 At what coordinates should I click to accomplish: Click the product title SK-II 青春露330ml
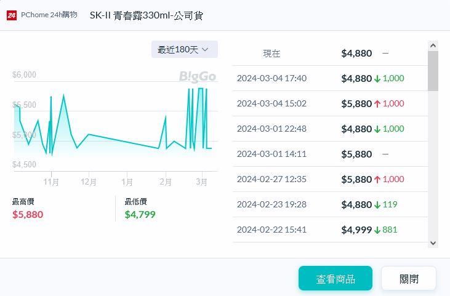point(147,15)
